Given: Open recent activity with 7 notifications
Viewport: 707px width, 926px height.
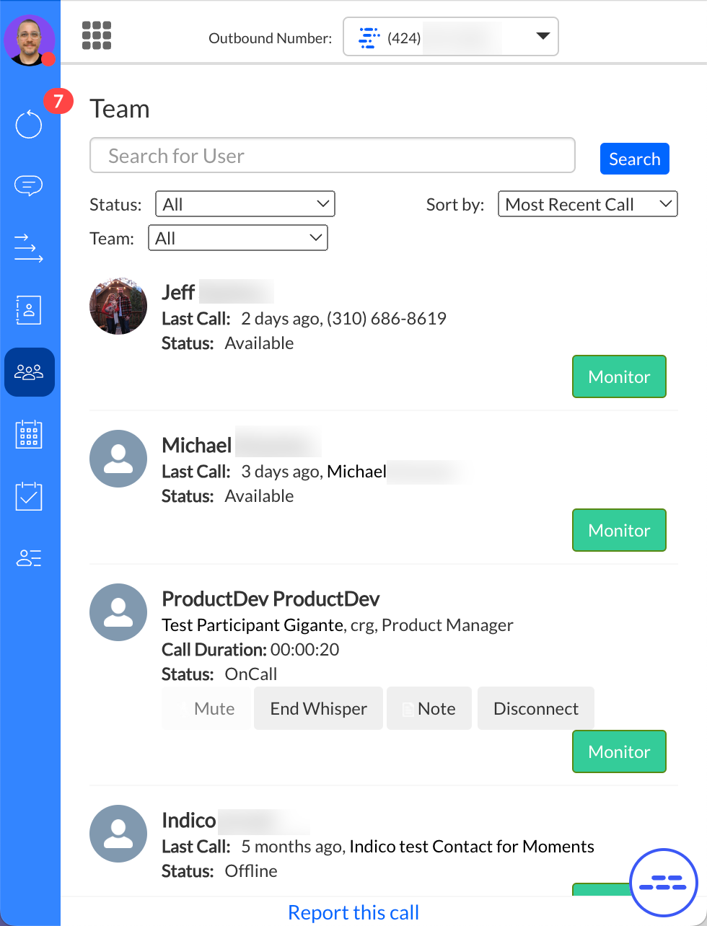Looking at the screenshot, I should click(30, 124).
